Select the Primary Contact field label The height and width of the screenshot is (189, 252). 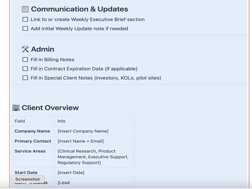click(x=33, y=141)
